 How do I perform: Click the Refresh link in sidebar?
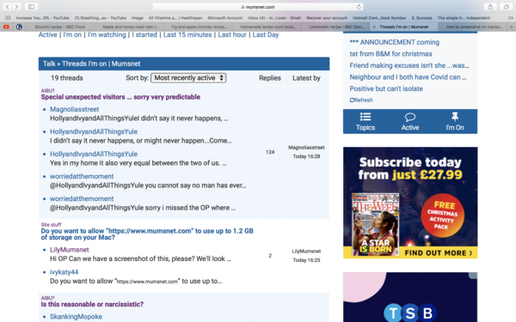coord(361,100)
